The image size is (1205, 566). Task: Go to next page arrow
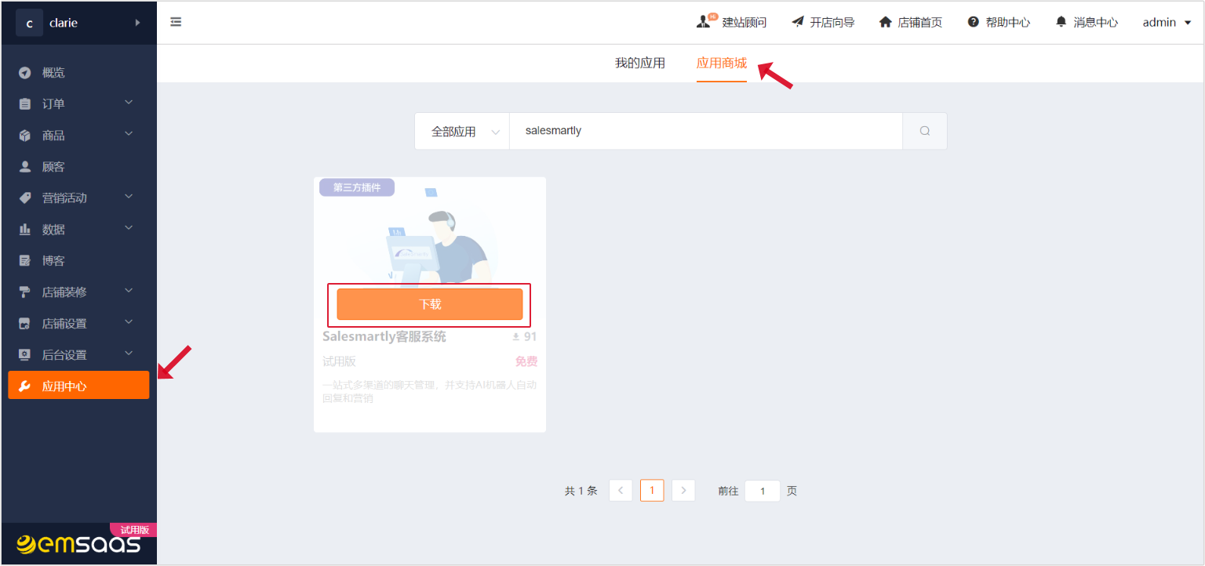[x=683, y=491]
